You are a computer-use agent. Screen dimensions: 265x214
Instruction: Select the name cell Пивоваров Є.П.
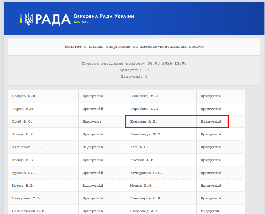[x=161, y=198]
